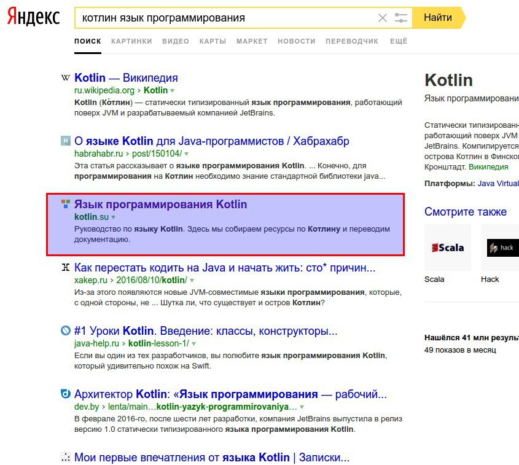
Task: Switch to the КАРТЫ tab
Action: 213,41
